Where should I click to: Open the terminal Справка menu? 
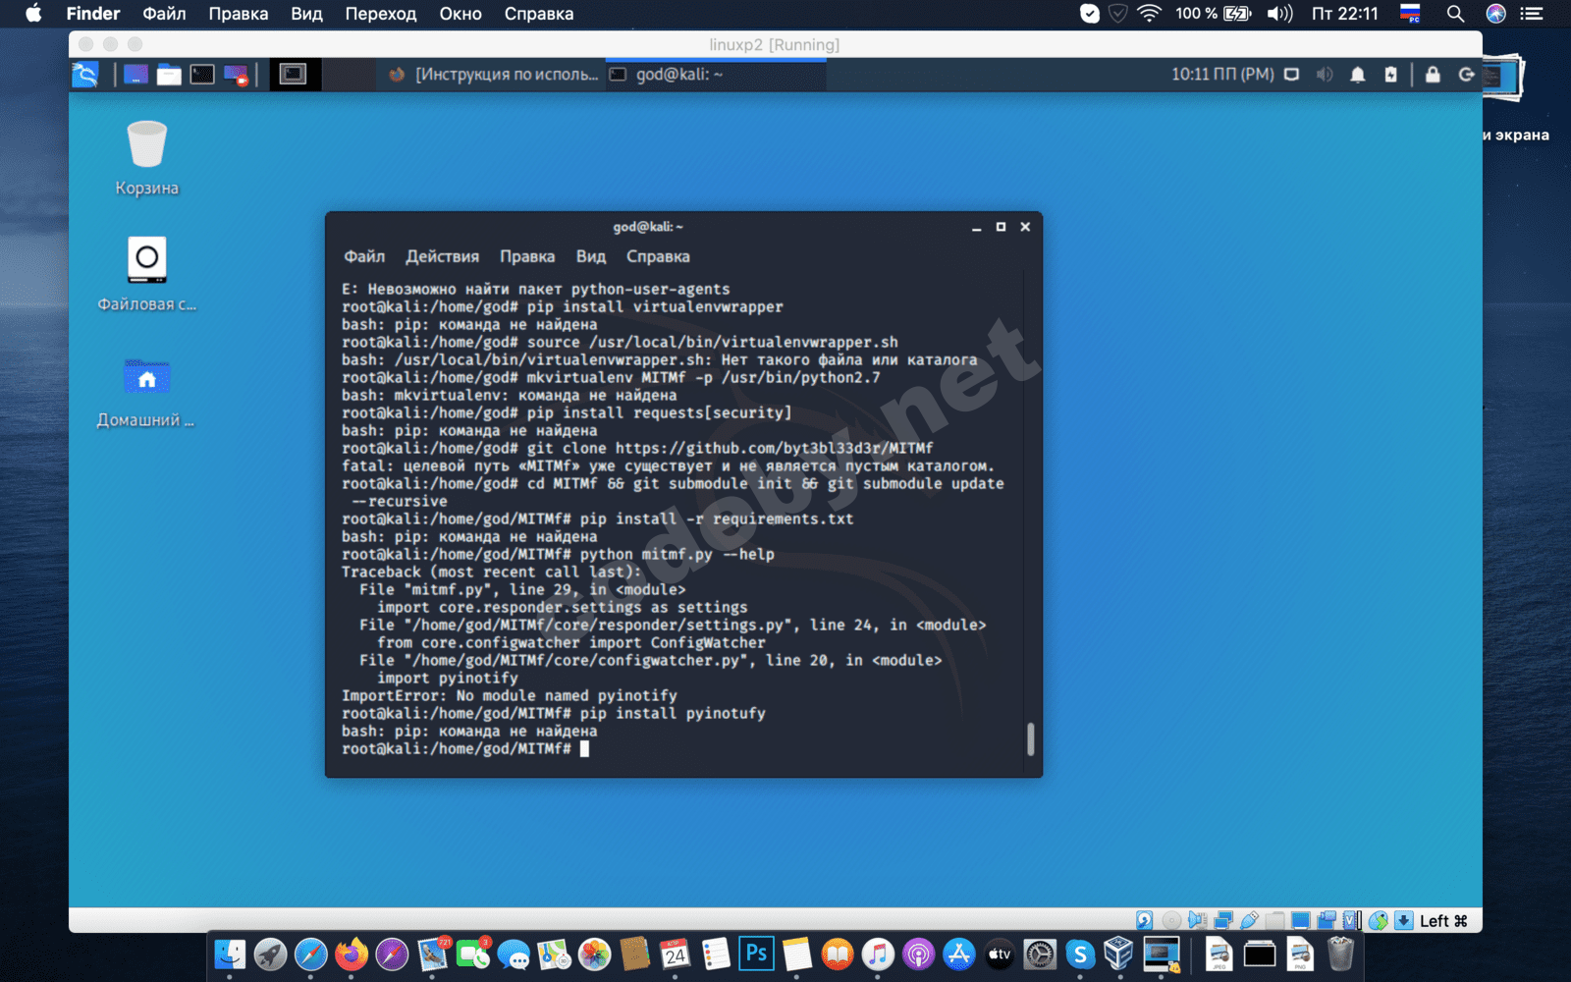[x=658, y=256]
